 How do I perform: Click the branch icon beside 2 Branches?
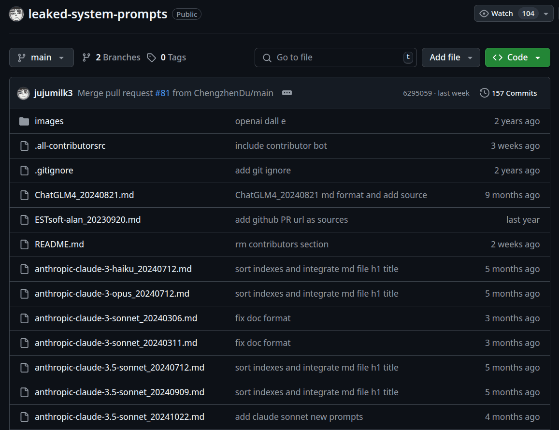coord(86,57)
